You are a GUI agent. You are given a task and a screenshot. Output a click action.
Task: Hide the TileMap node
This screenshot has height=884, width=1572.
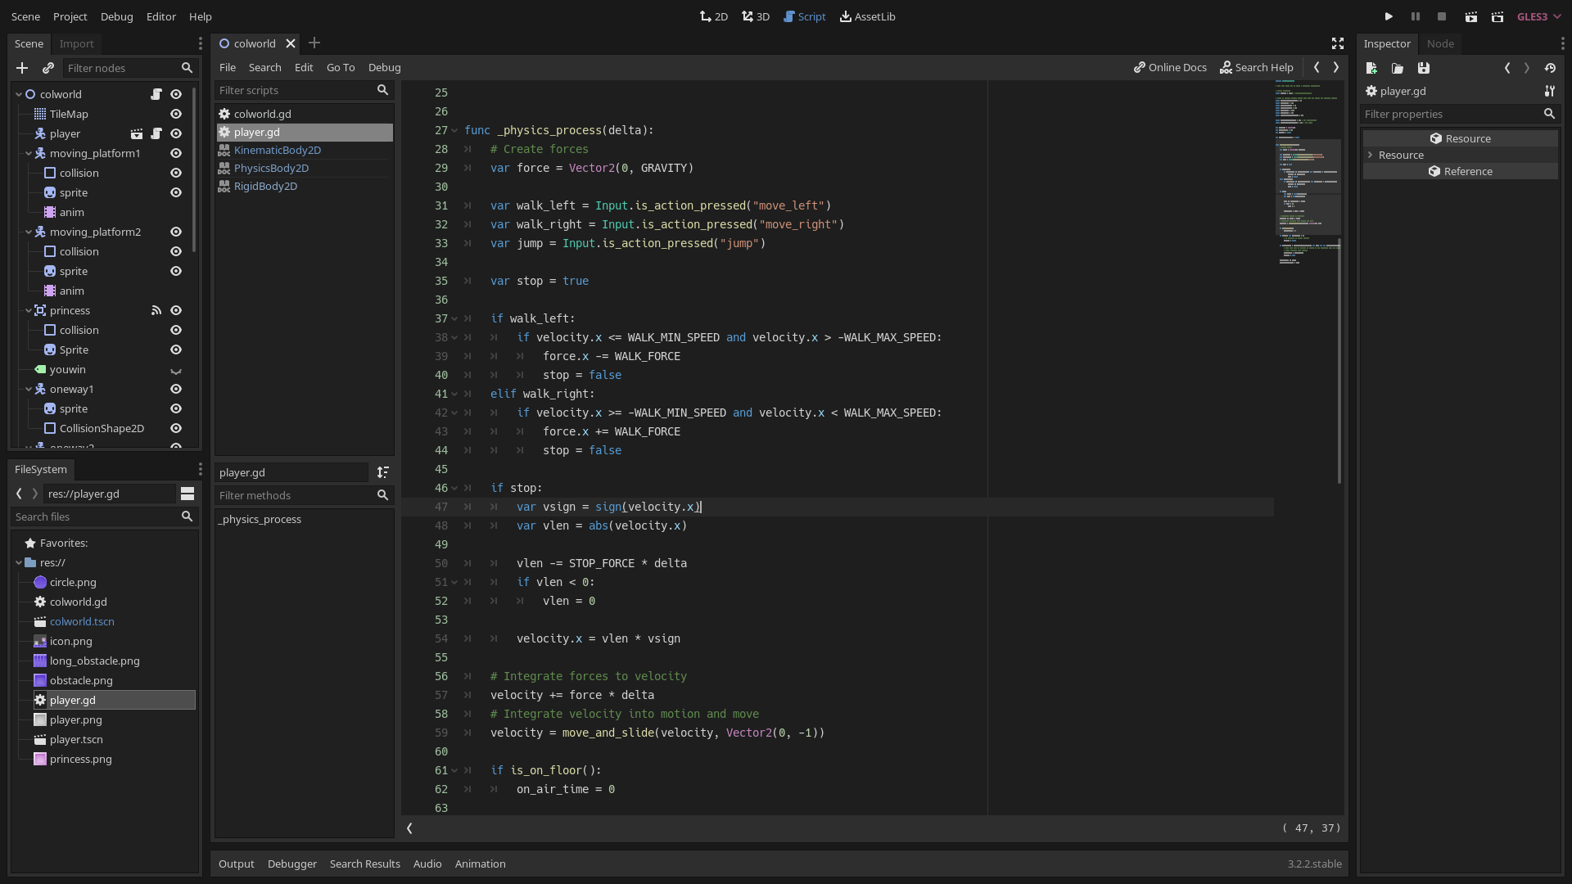click(x=176, y=114)
